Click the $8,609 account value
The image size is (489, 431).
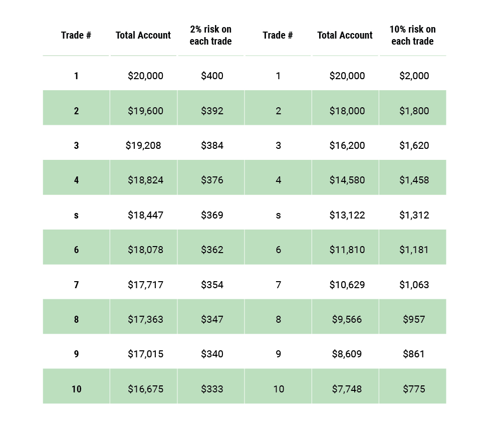[x=347, y=354]
